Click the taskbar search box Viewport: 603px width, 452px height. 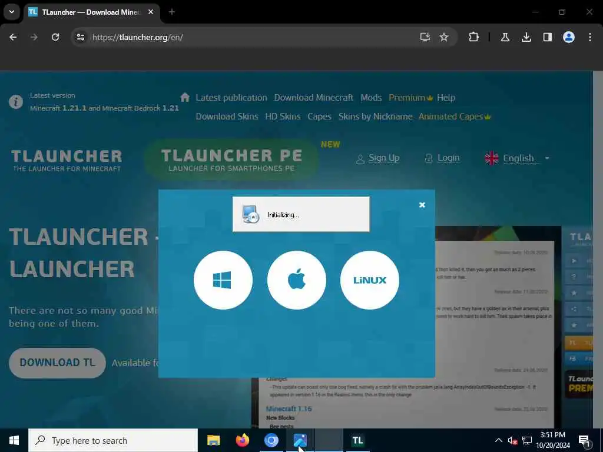pos(113,440)
